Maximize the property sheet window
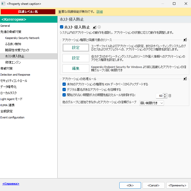 click(x=174, y=4)
